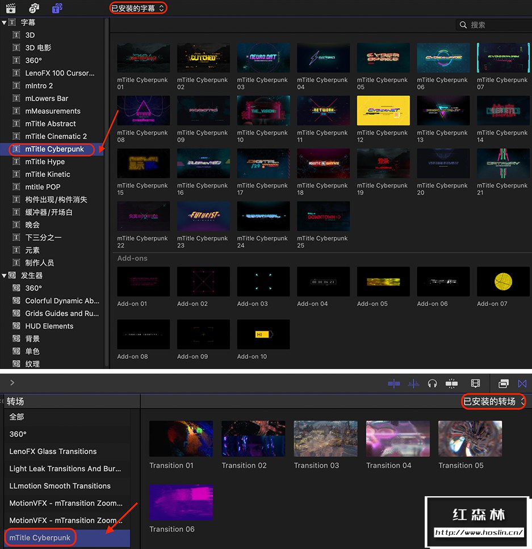Select mTitle Cyberpunk 03 Neuro.dat thumbnail
The width and height of the screenshot is (532, 549).
pos(263,58)
